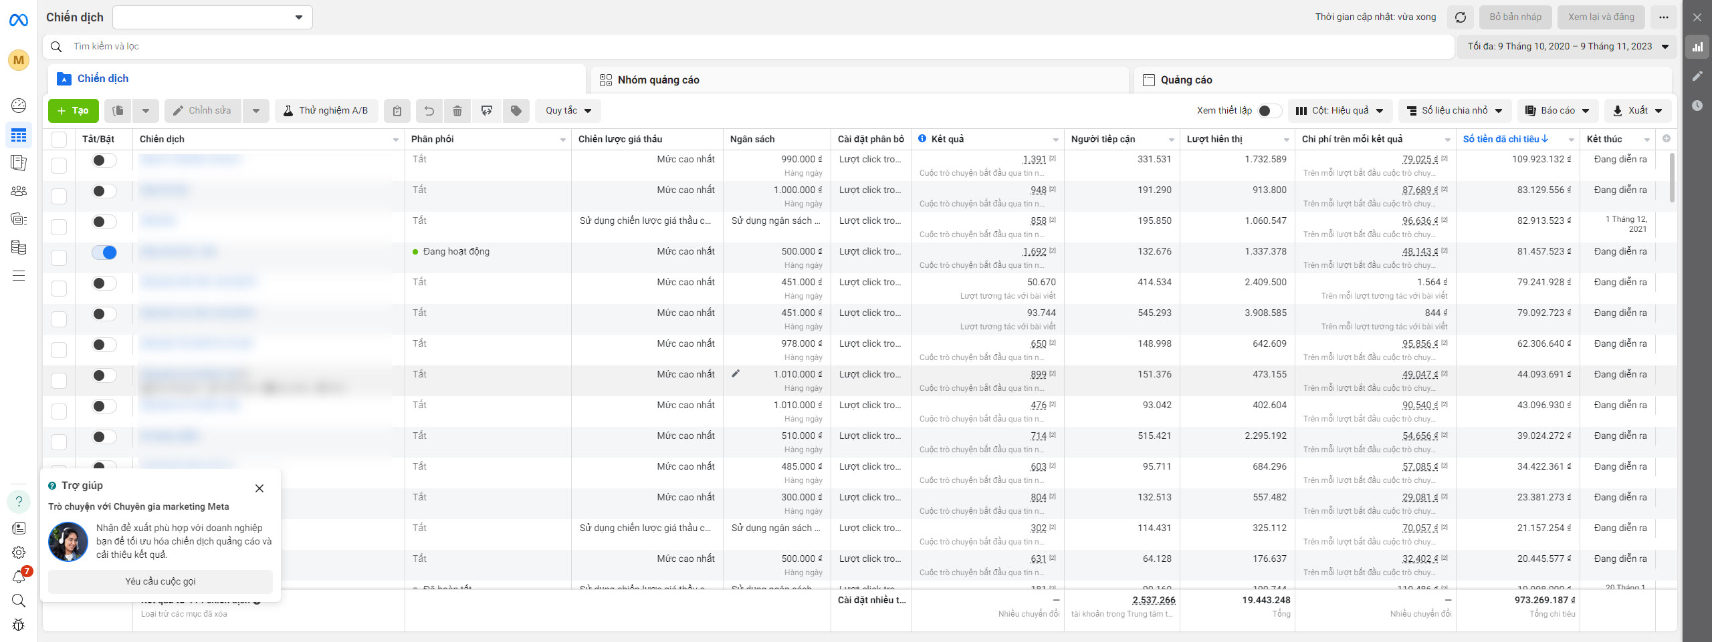The image size is (1712, 642).
Task: Click the undo arrow icon in toolbar
Action: pyautogui.click(x=429, y=111)
